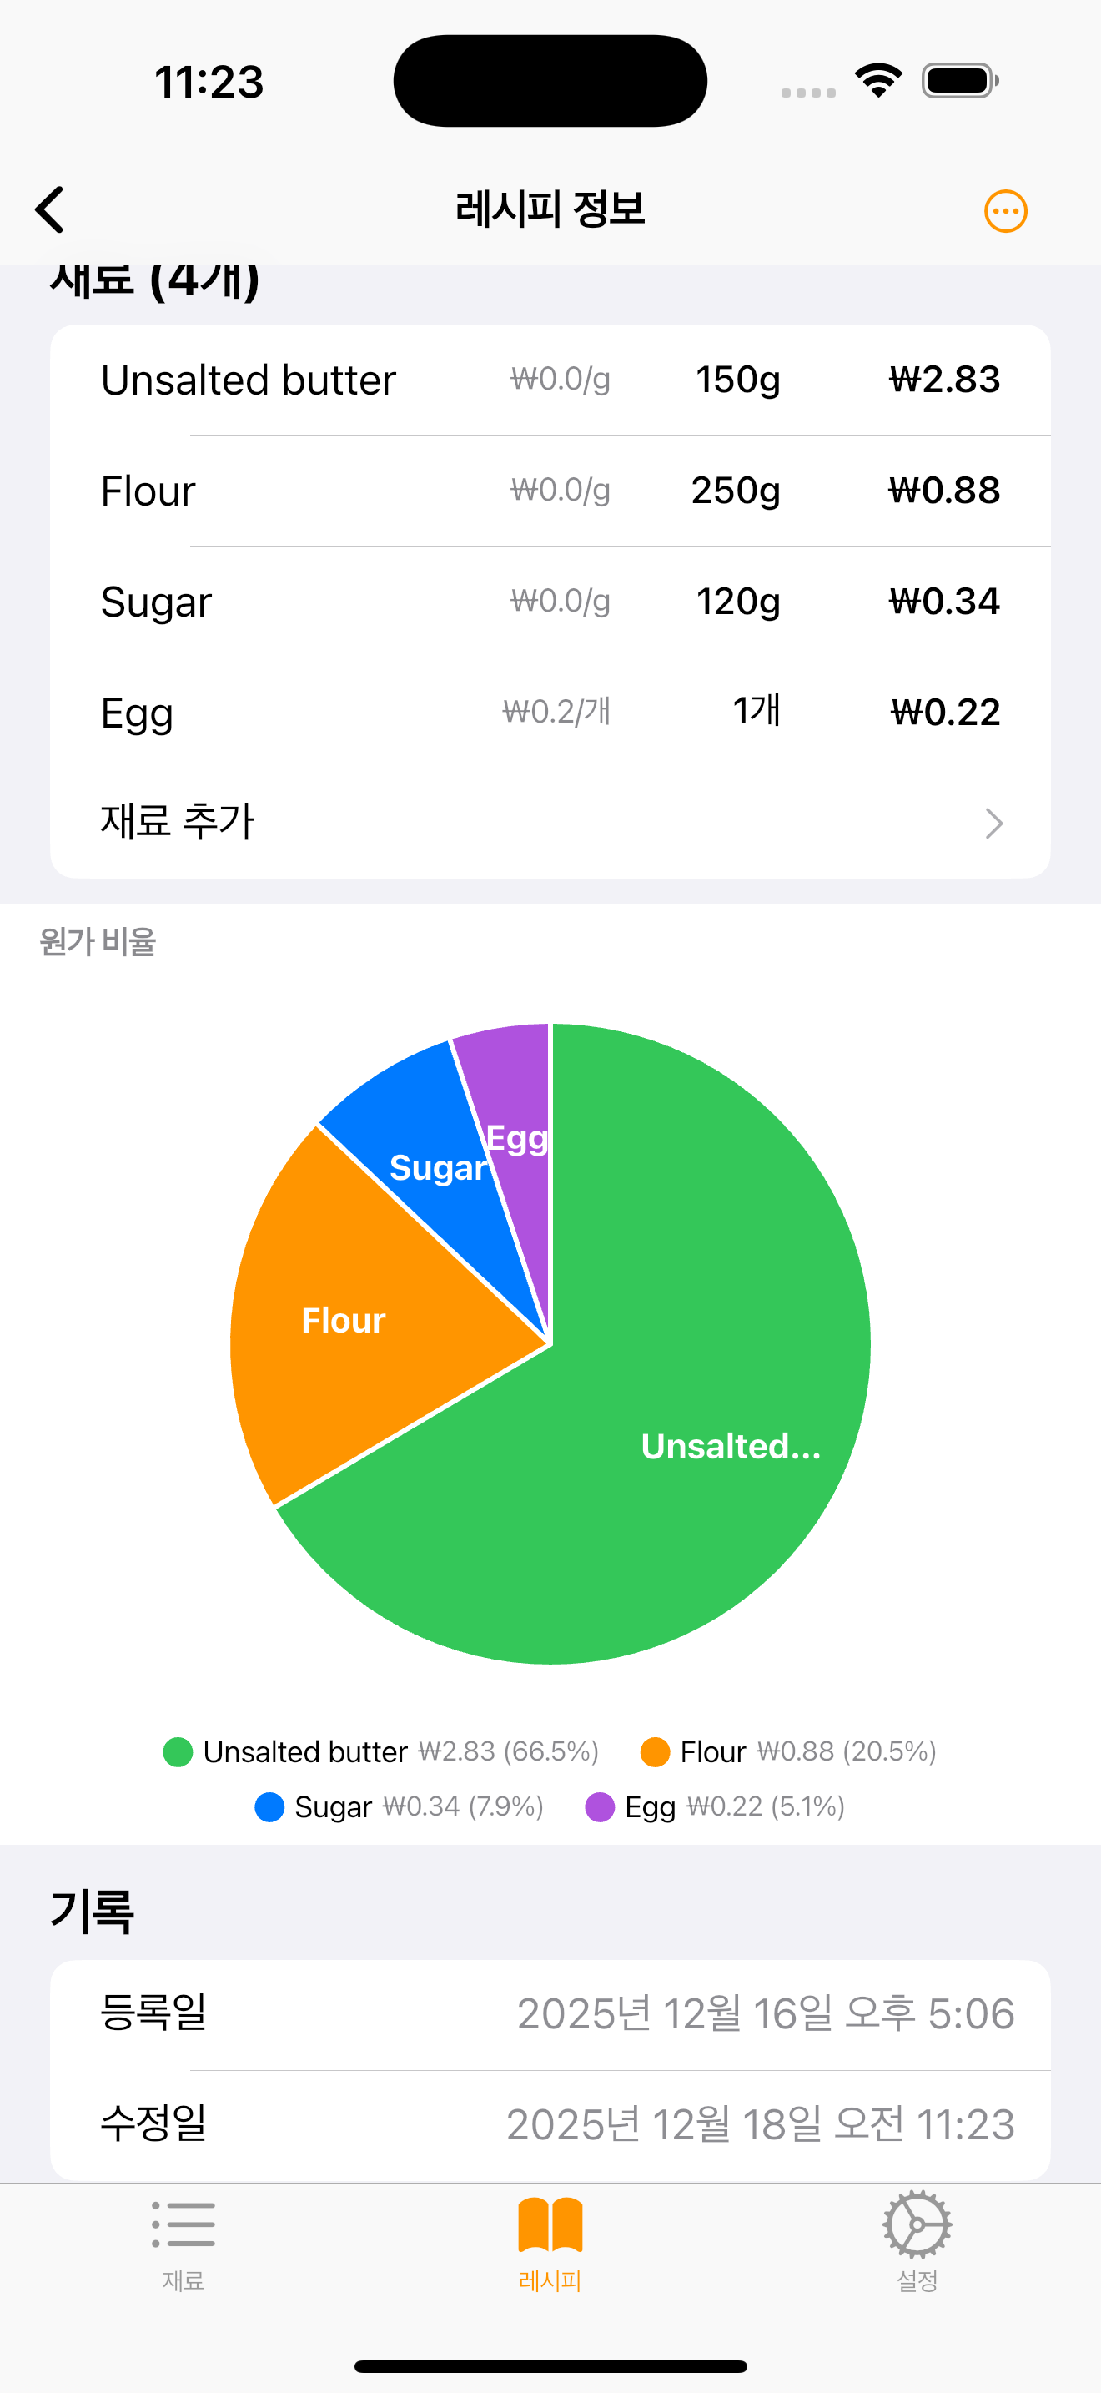Tap the 레시피 book tab icon
This screenshot has height=2393, width=1101.
pyautogui.click(x=550, y=2226)
